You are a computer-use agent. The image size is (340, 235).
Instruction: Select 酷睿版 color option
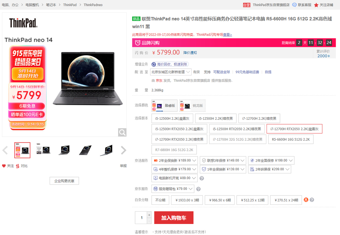tap(165, 105)
